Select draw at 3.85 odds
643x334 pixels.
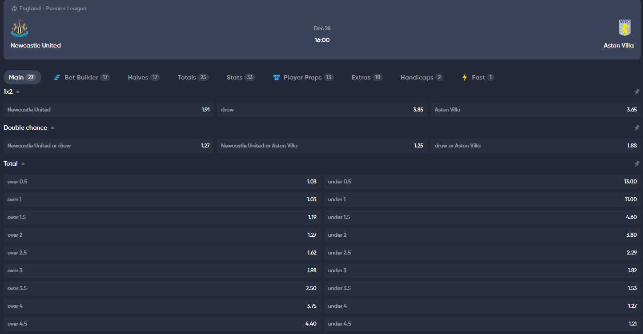(322, 110)
